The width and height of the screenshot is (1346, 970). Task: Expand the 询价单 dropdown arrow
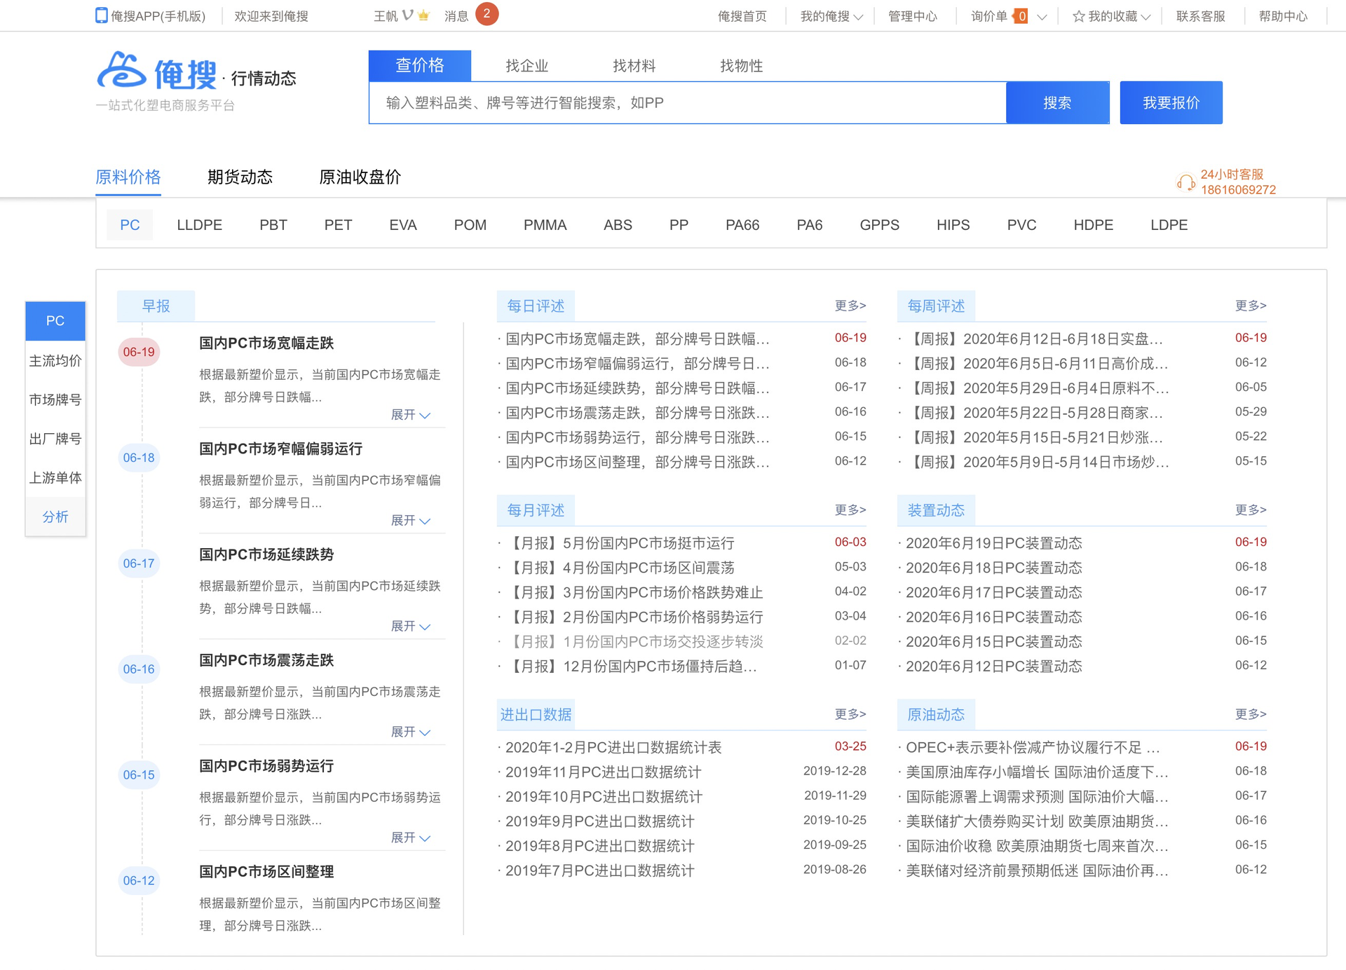pyautogui.click(x=1042, y=17)
